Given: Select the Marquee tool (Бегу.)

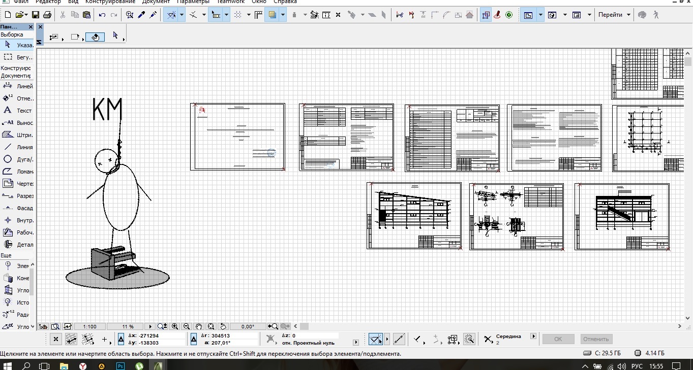Looking at the screenshot, I should [x=17, y=57].
